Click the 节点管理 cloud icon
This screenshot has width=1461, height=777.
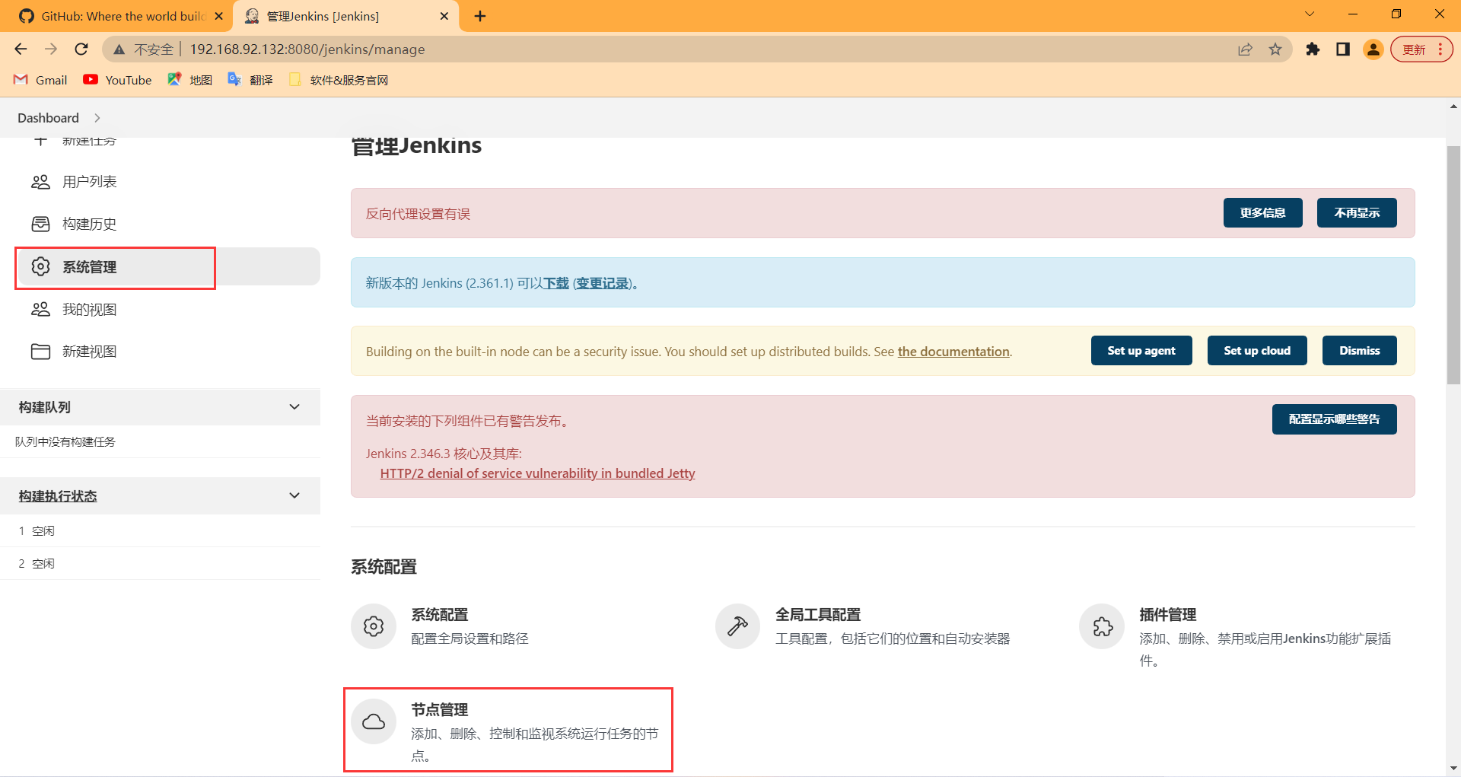click(374, 721)
